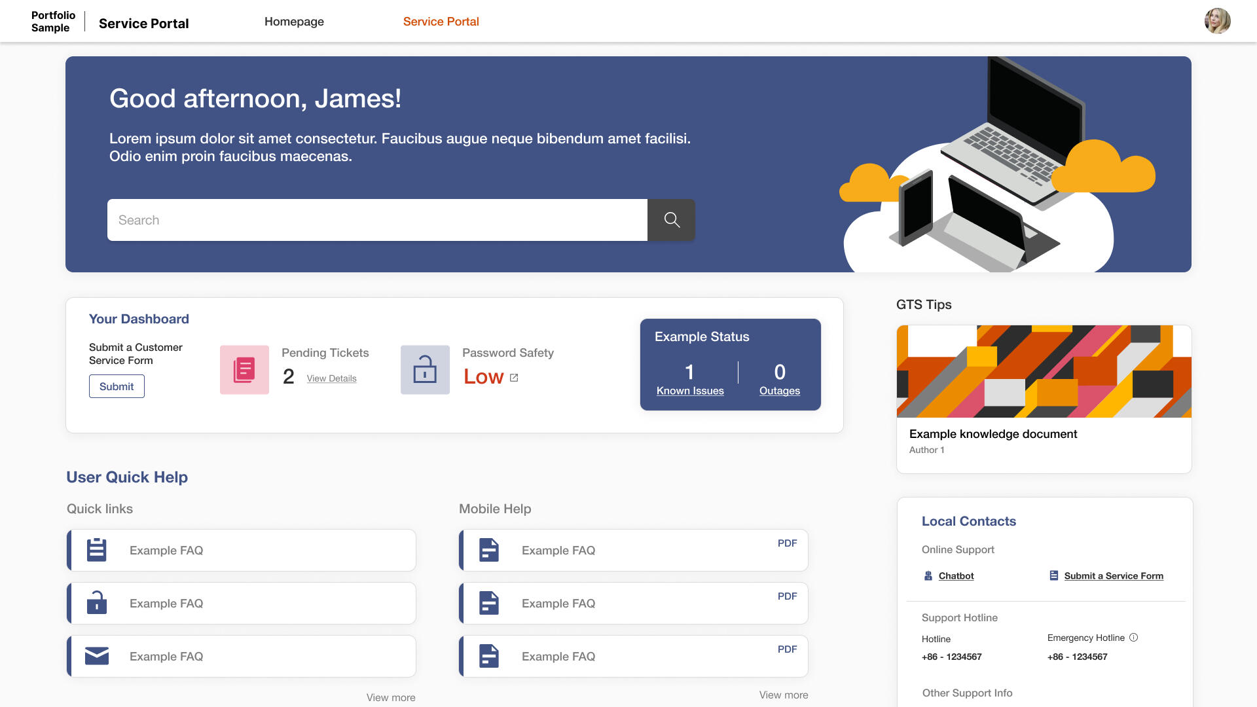Click envelope icon in third Quick links FAQ
The width and height of the screenshot is (1257, 707).
coord(97,656)
